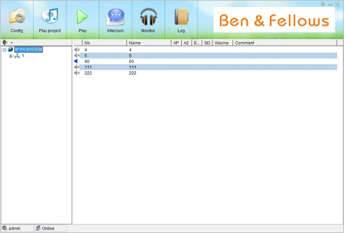Image resolution: width=344 pixels, height=233 pixels.
Task: Sort by the Name column header
Action: pyautogui.click(x=149, y=43)
